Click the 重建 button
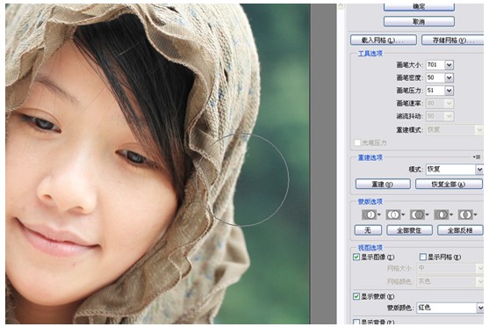This screenshot has width=489, height=327. [x=383, y=184]
